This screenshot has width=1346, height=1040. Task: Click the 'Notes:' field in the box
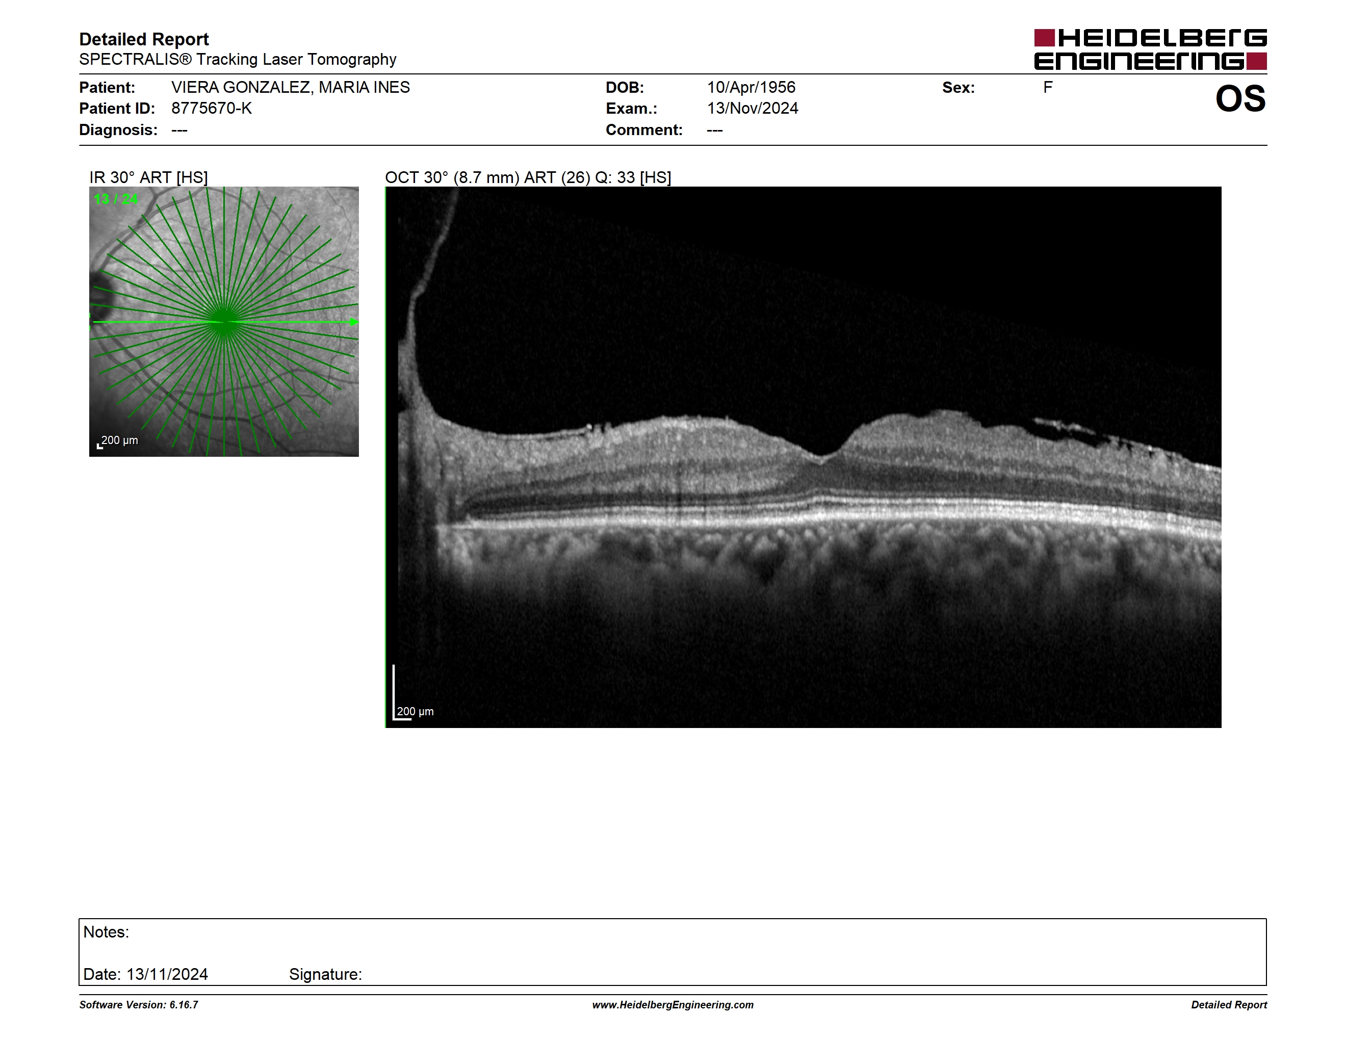click(x=106, y=932)
